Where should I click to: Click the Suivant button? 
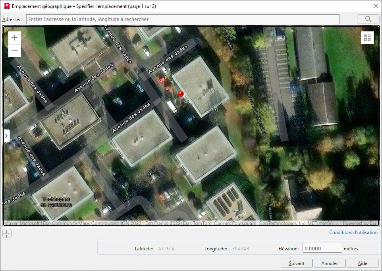297,263
